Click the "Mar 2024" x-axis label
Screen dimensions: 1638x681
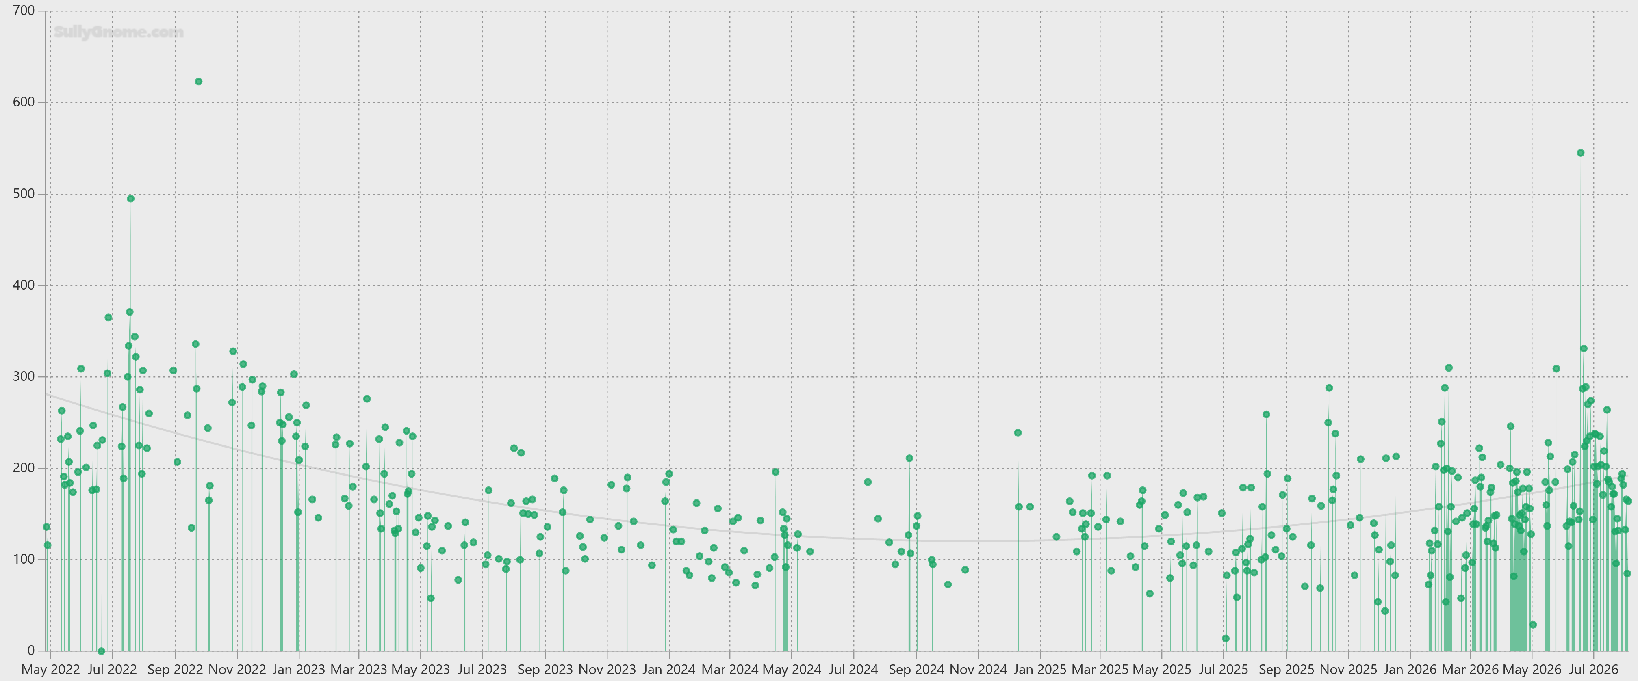pyautogui.click(x=730, y=670)
